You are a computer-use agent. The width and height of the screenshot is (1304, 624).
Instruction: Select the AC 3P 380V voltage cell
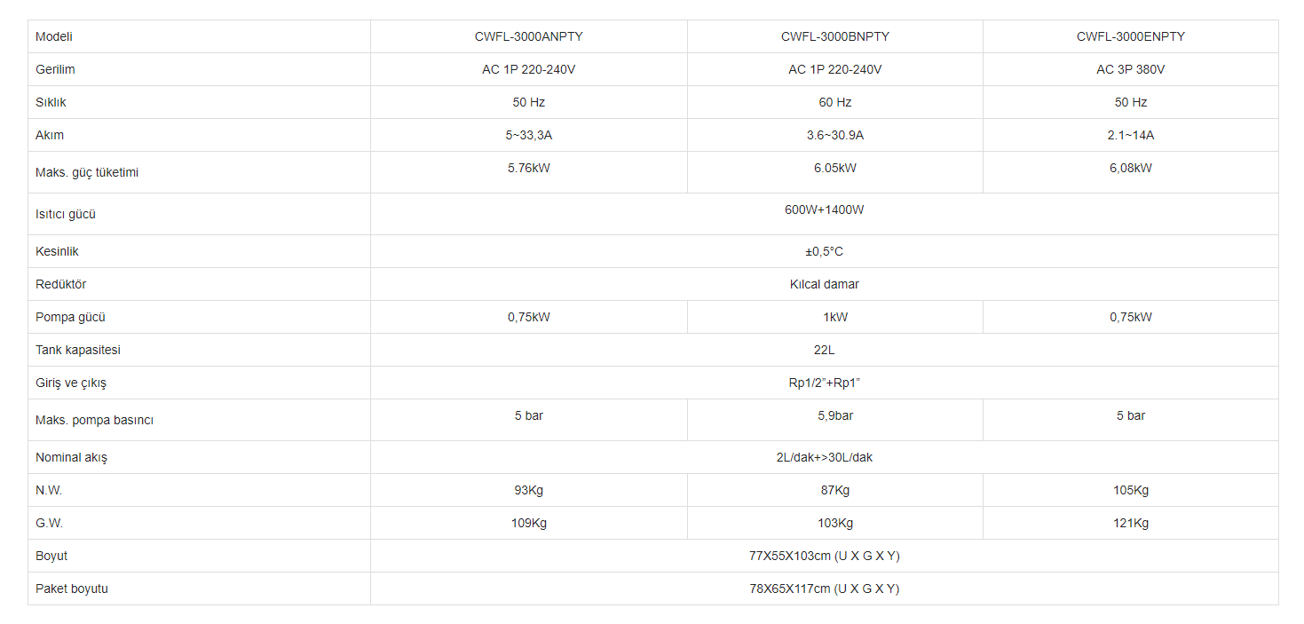[1130, 69]
